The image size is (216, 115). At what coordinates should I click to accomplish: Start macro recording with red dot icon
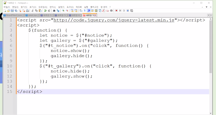117,11
